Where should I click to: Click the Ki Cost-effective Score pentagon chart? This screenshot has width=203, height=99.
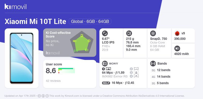(82, 42)
